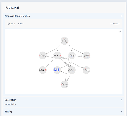Select the phenylalanine node beside NH3
The height and width of the screenshot is (116, 127).
(x=72, y=70)
